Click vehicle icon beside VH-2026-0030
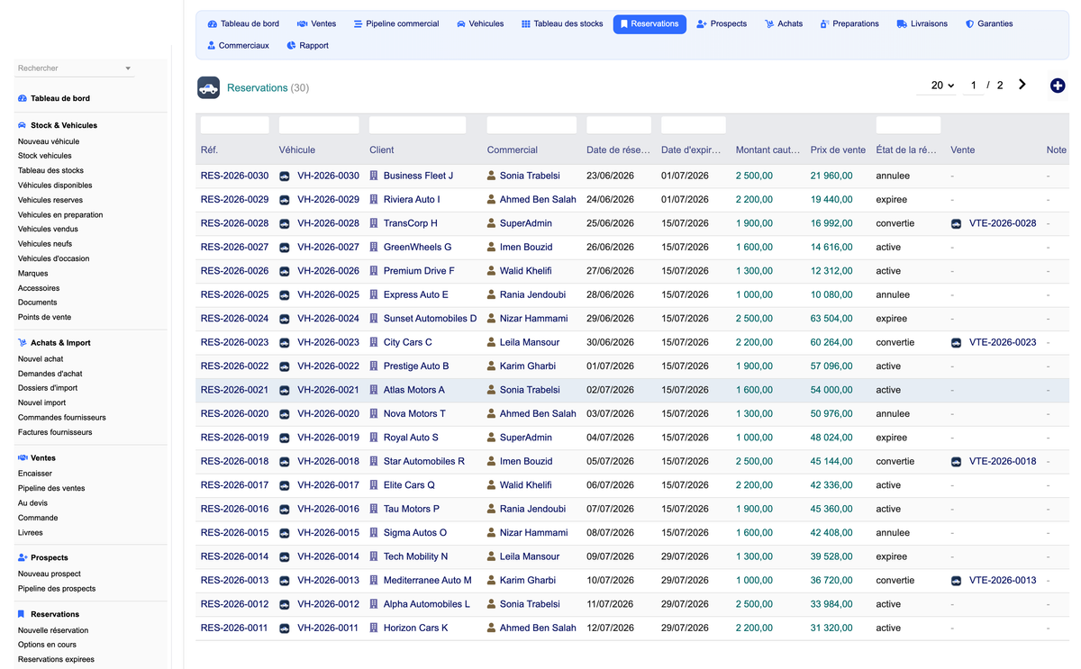Image resolution: width=1081 pixels, height=669 pixels. (x=285, y=176)
